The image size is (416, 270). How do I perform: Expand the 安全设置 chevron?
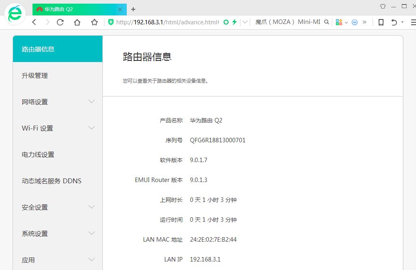91,207
